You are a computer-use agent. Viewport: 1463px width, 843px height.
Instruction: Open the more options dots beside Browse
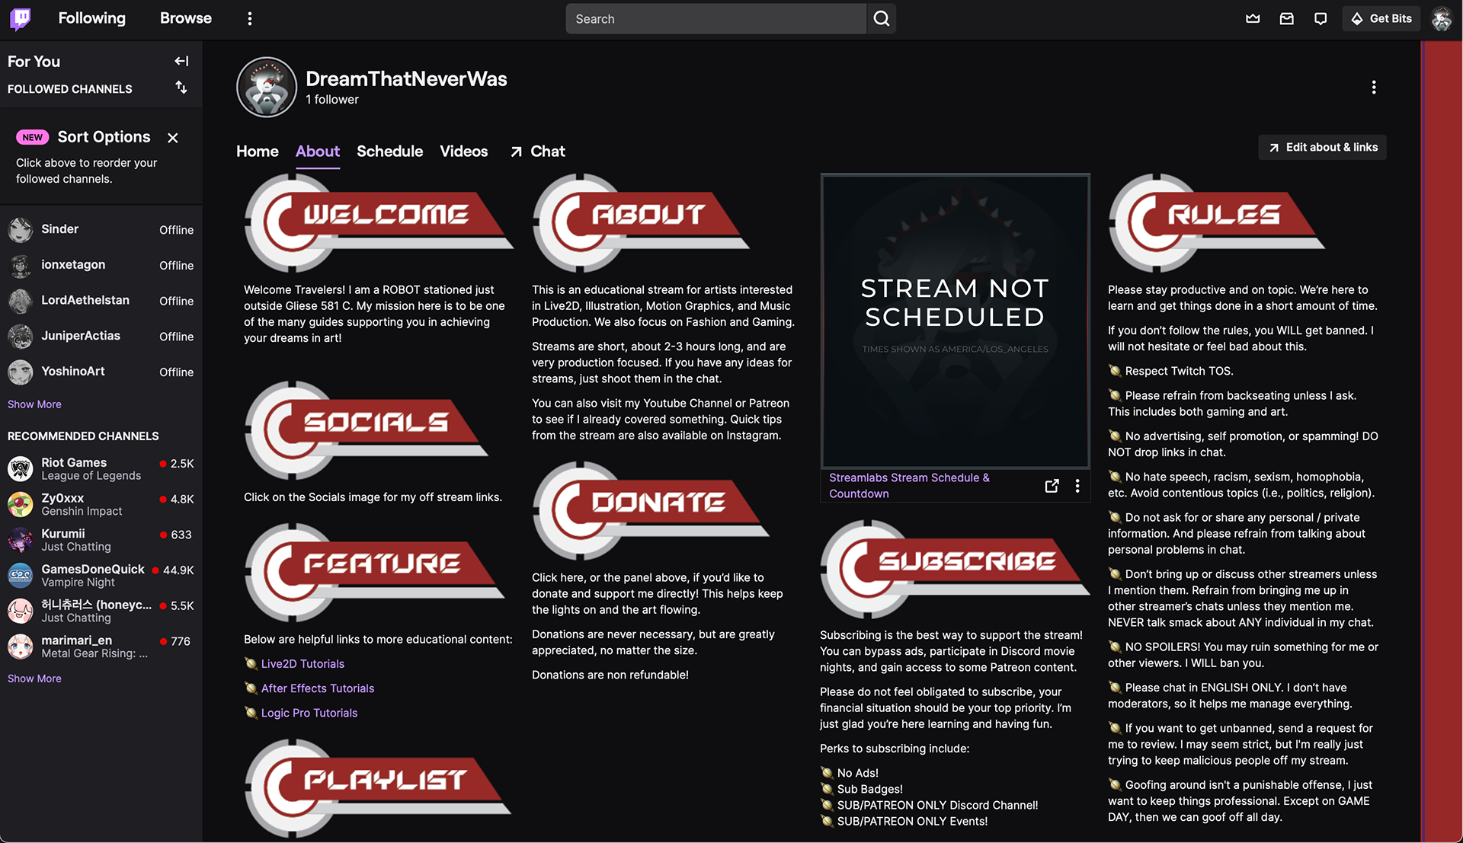click(x=249, y=18)
